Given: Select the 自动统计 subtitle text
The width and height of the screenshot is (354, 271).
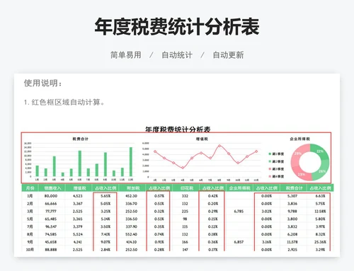Looking at the screenshot, I should click(177, 55).
